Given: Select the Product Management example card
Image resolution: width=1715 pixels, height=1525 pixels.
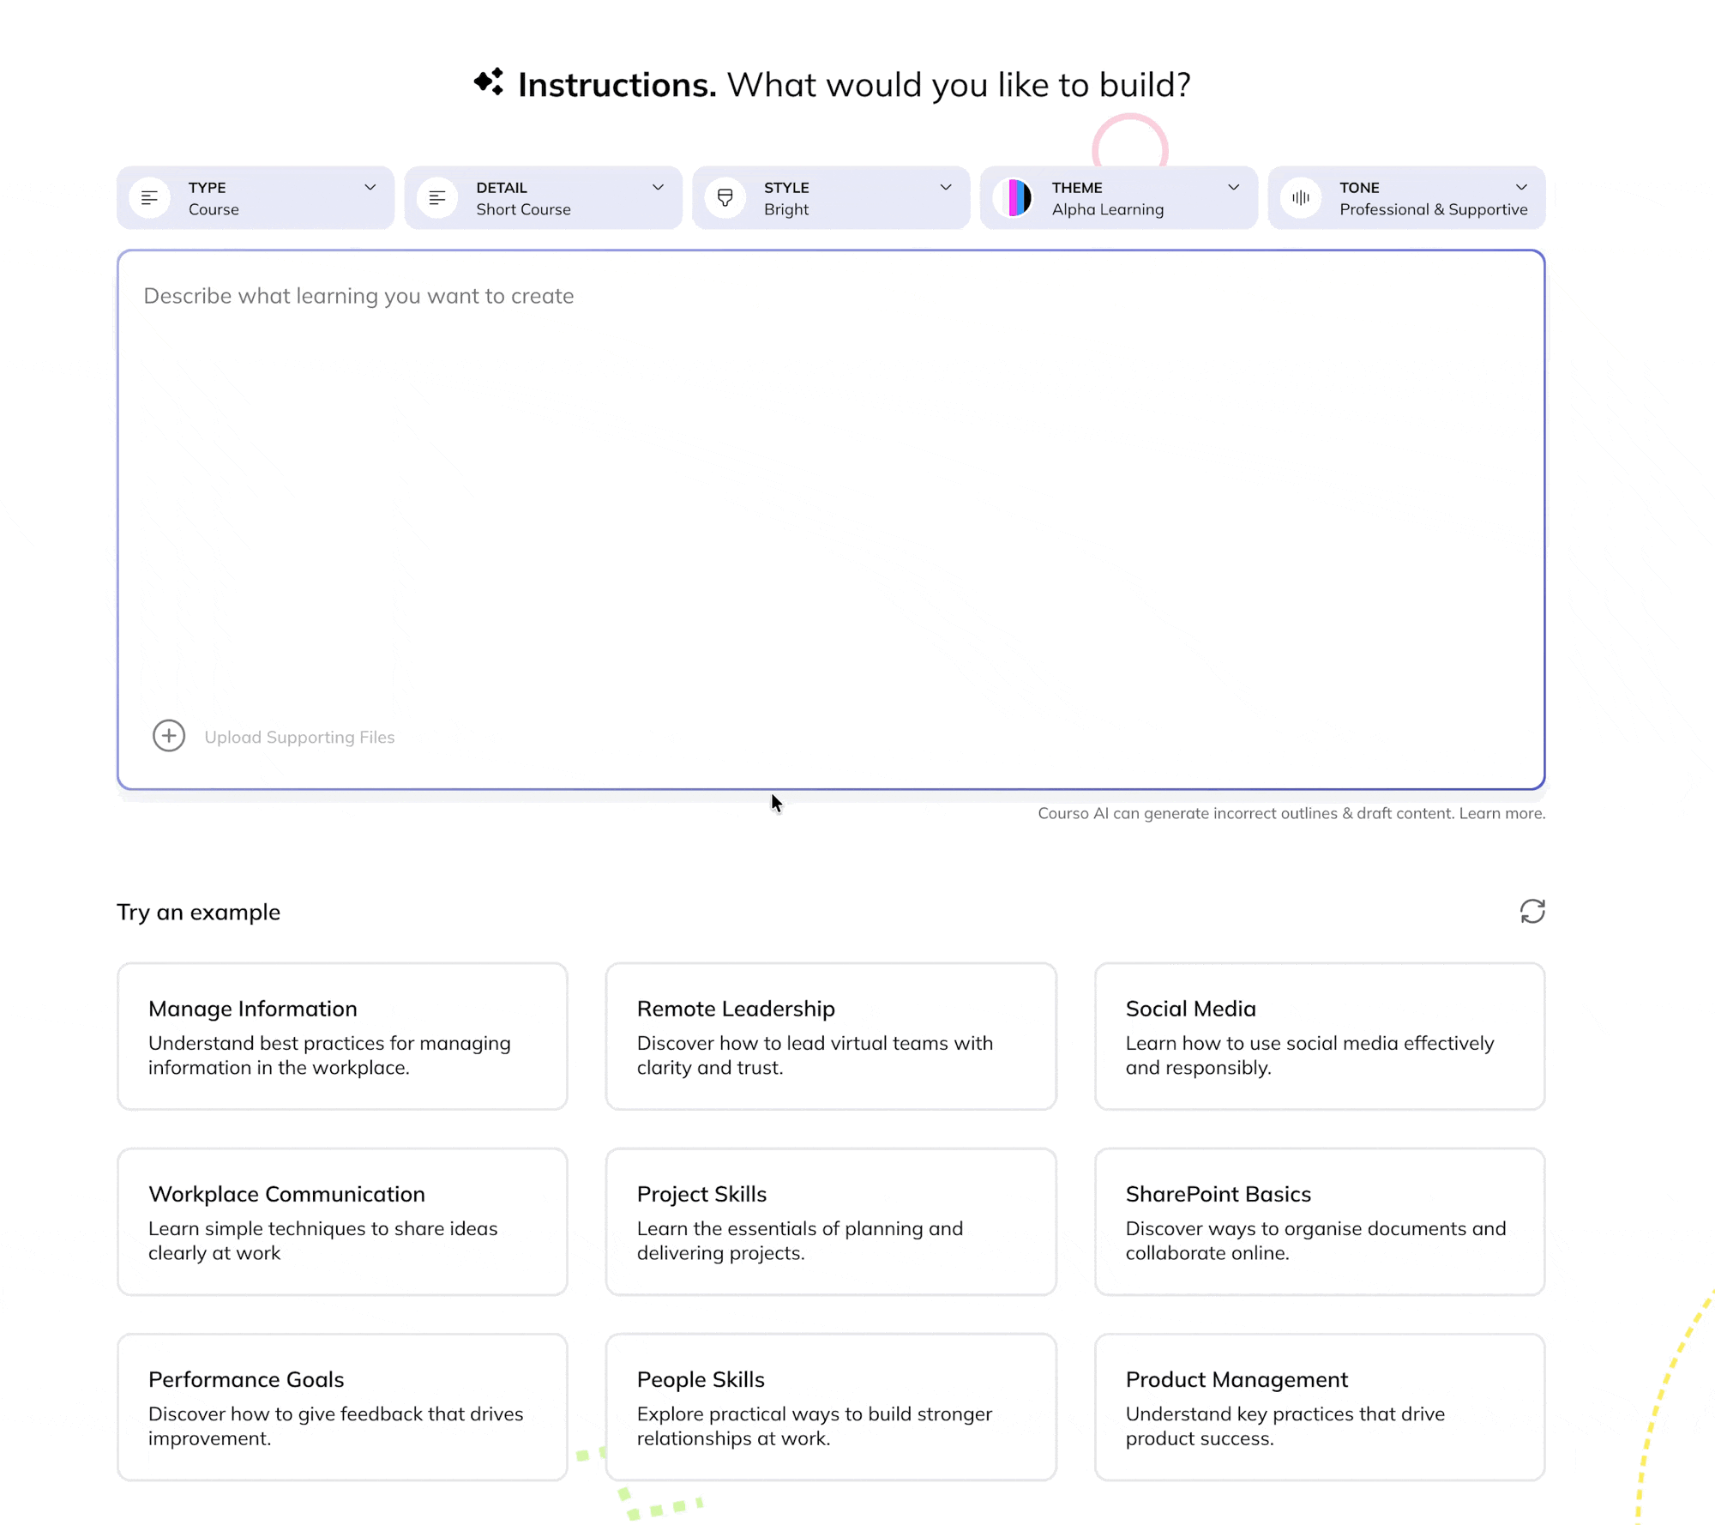Looking at the screenshot, I should 1319,1407.
